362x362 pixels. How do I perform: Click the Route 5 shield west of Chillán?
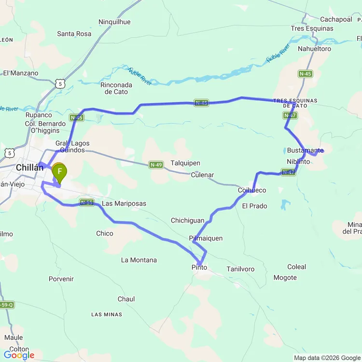click(10, 153)
